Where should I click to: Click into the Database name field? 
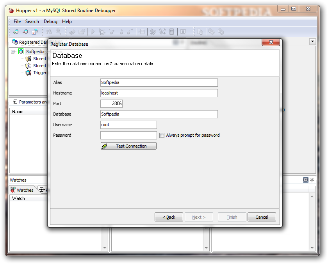pyautogui.click(x=159, y=114)
